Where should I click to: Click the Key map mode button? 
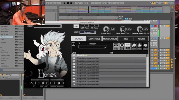157,3
